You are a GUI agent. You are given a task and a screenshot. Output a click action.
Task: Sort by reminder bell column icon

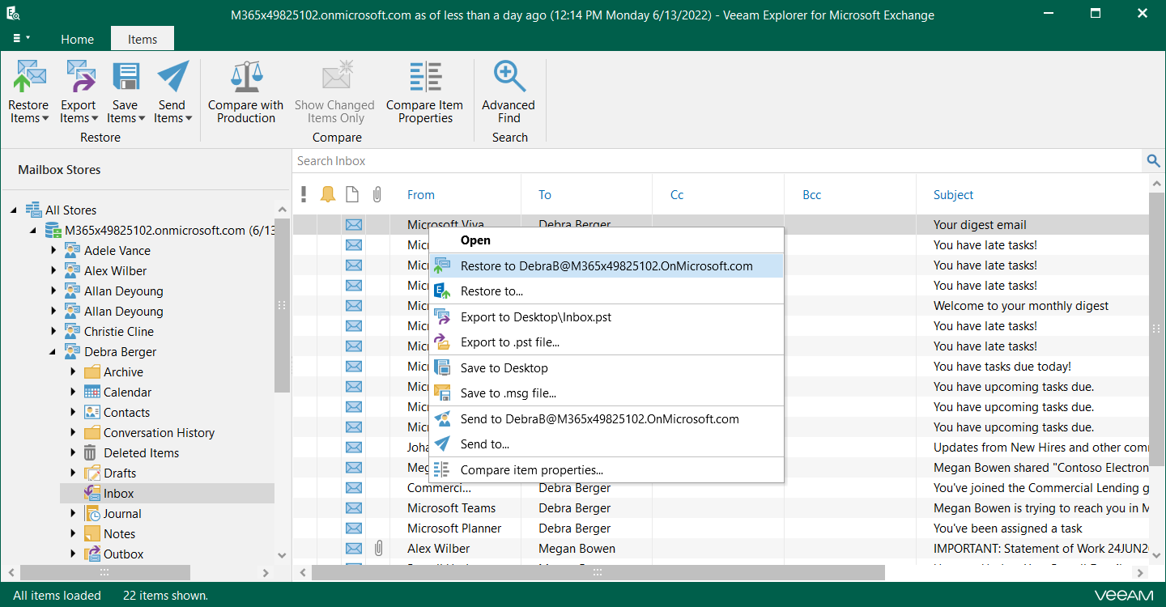click(328, 194)
